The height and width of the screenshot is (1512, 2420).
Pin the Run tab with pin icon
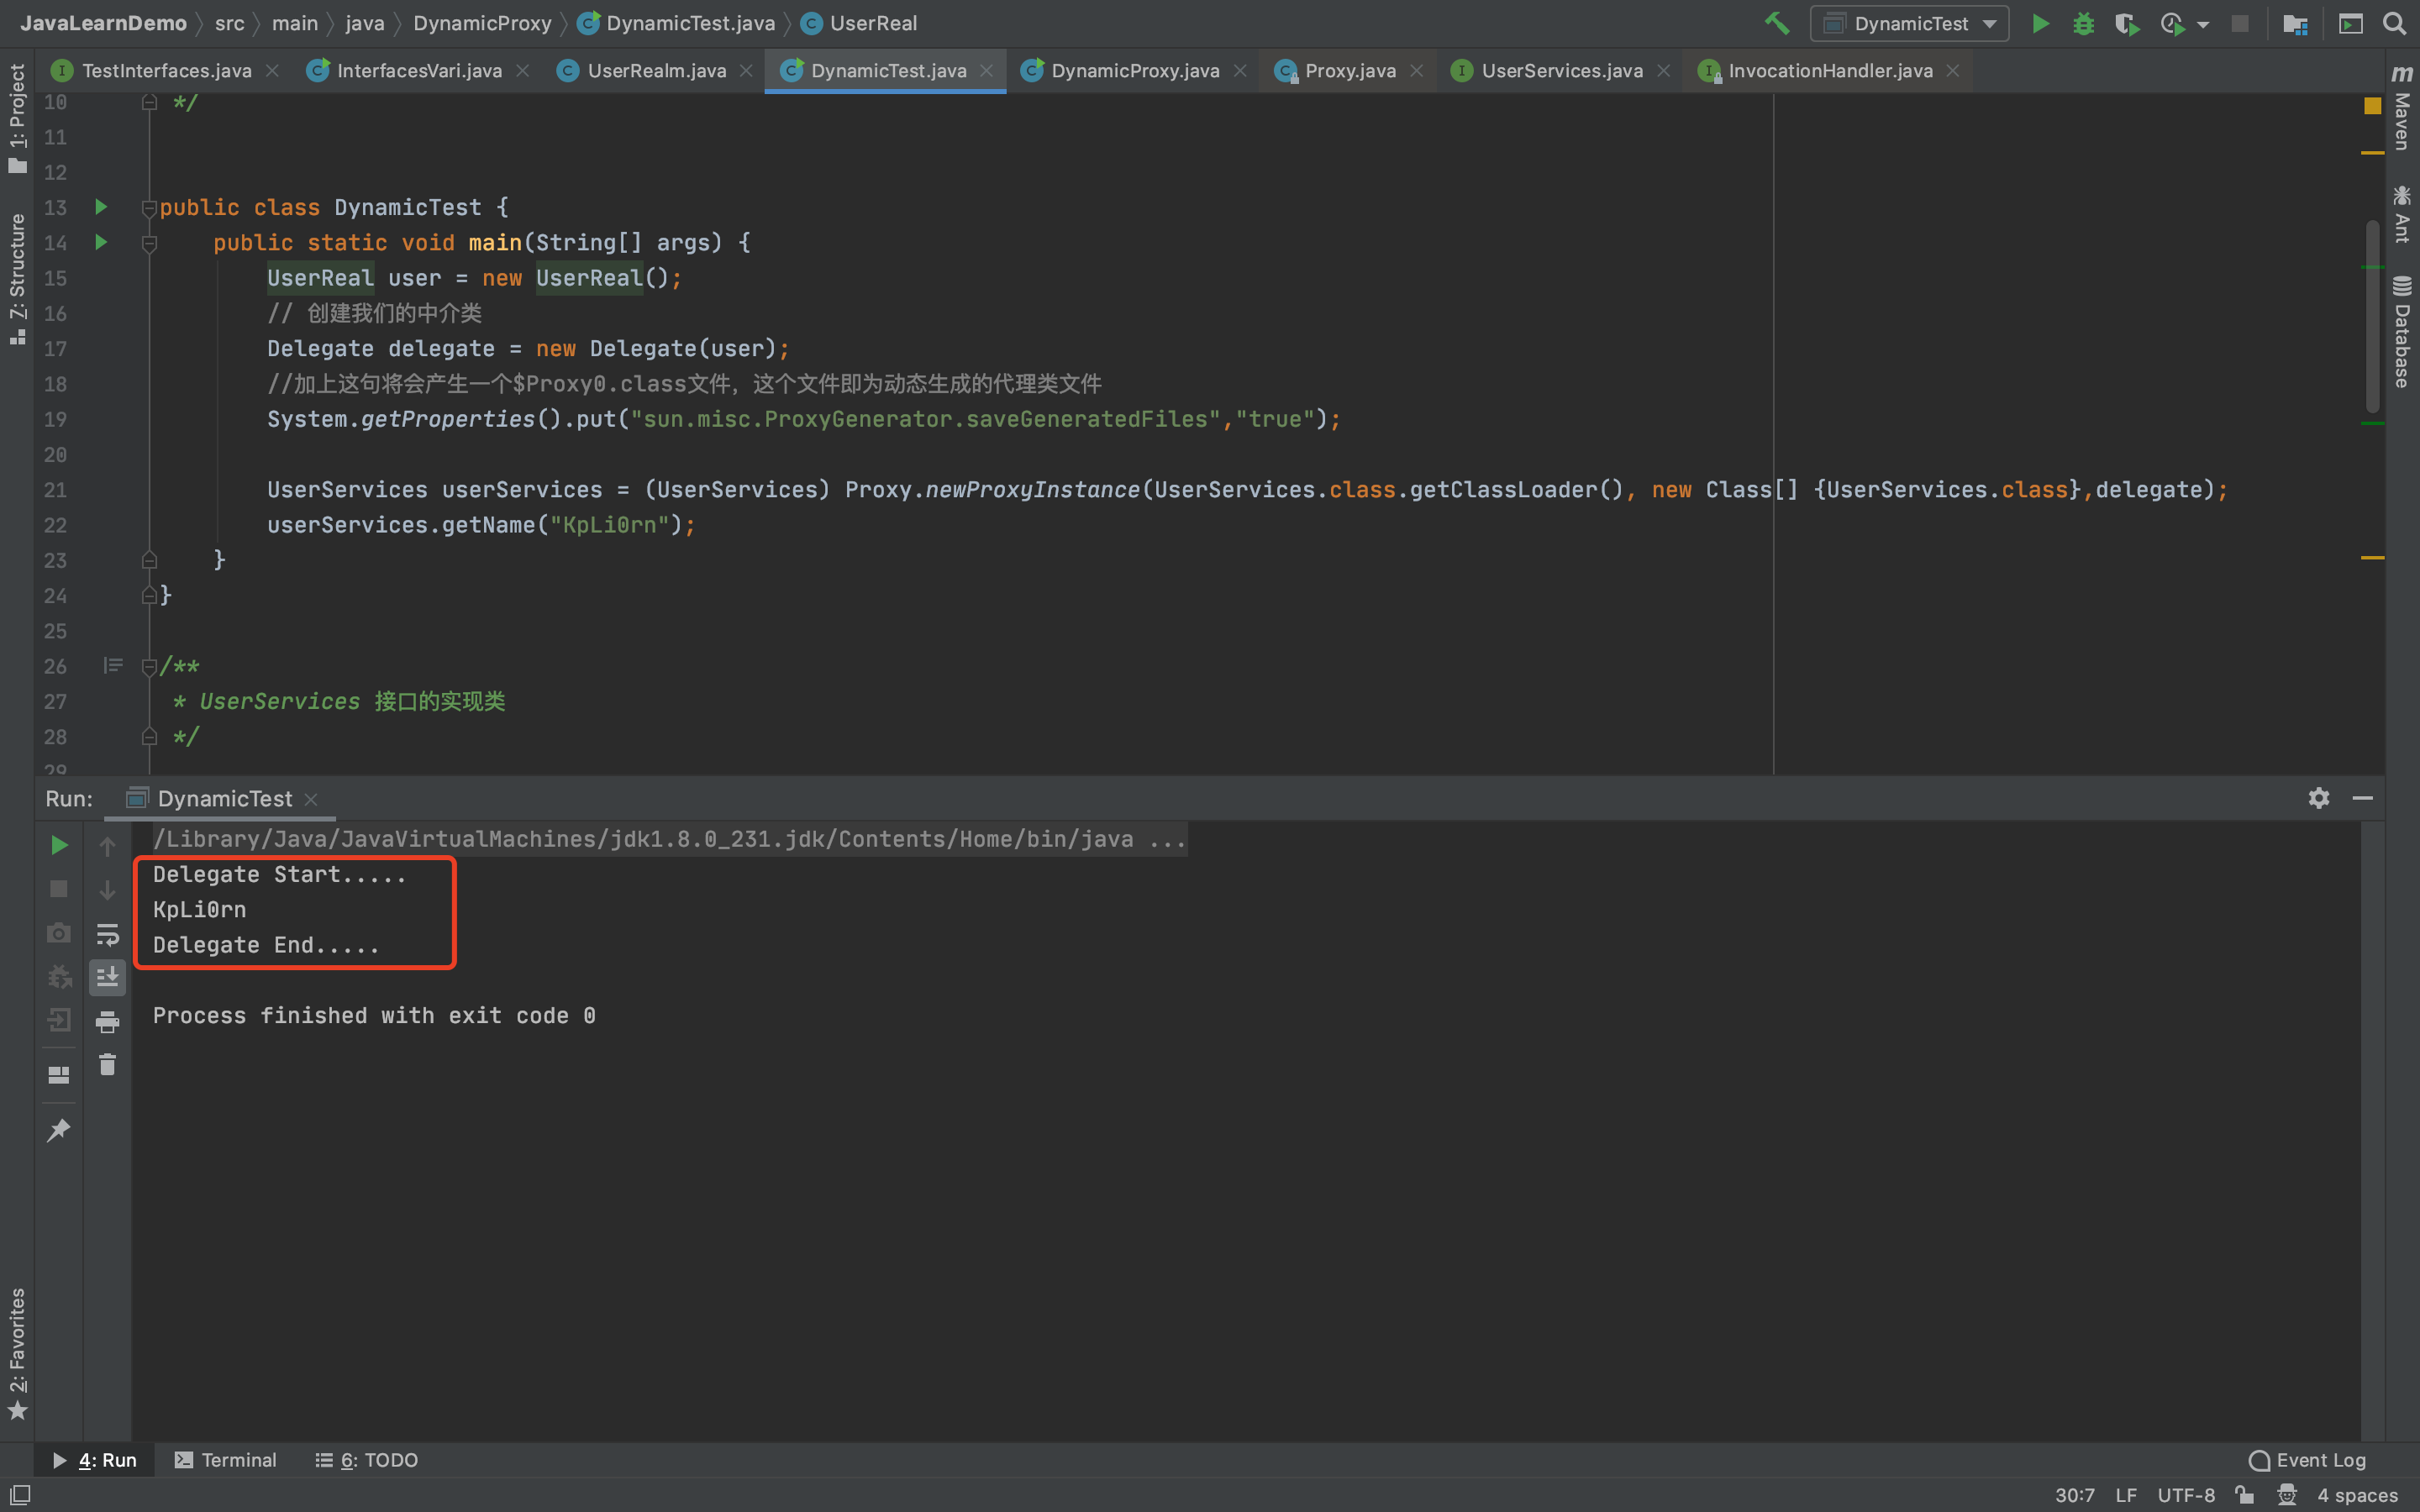pyautogui.click(x=59, y=1130)
